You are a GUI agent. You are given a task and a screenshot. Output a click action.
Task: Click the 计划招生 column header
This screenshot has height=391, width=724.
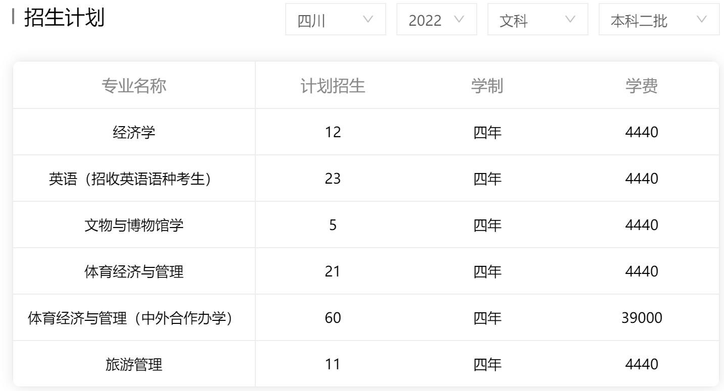tap(333, 86)
